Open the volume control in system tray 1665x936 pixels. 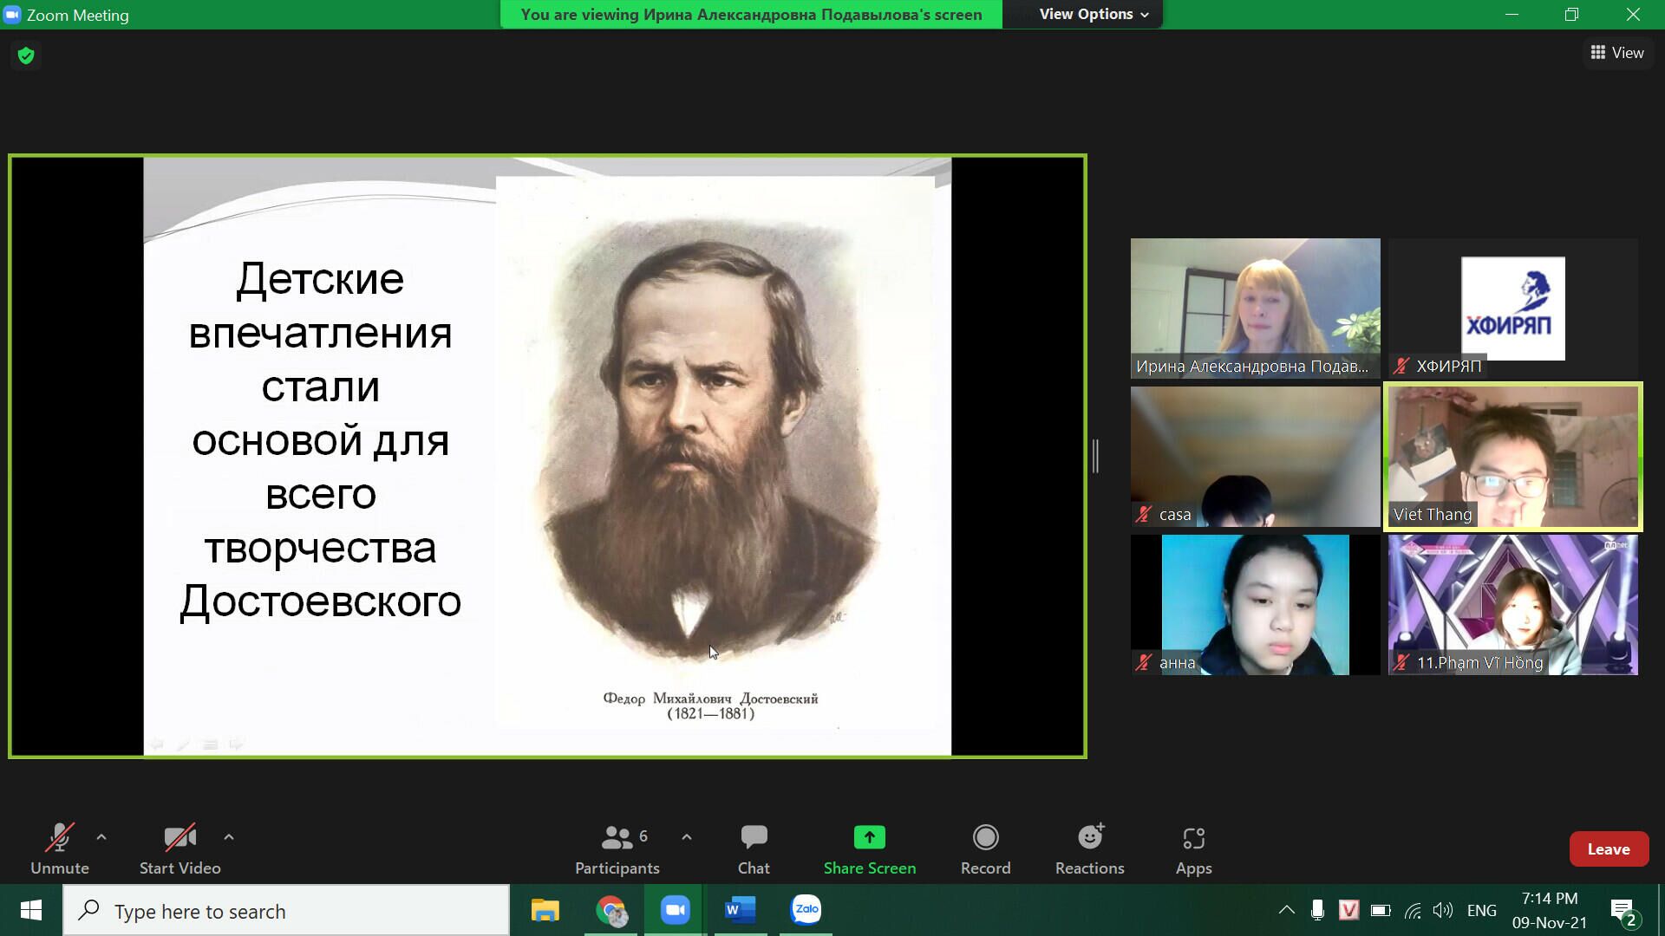[x=1443, y=910]
